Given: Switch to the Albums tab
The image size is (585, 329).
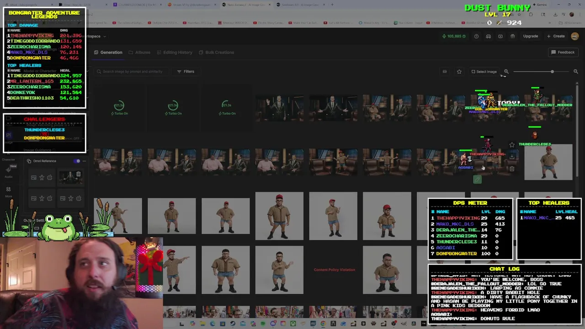Looking at the screenshot, I should click(139, 52).
